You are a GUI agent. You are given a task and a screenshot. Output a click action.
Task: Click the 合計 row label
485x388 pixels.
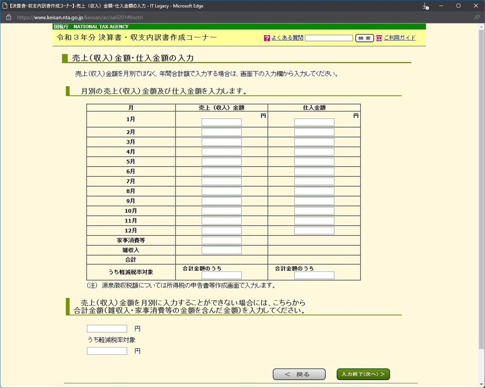[x=131, y=260]
